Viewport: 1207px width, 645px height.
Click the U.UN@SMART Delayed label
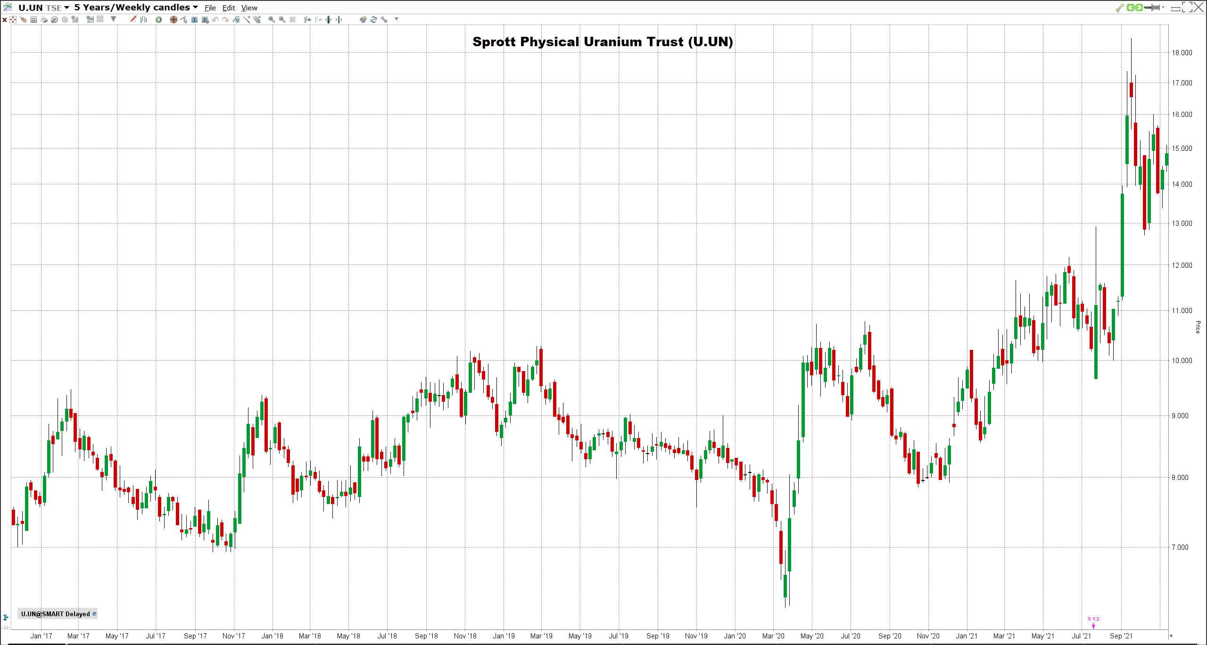coord(56,614)
